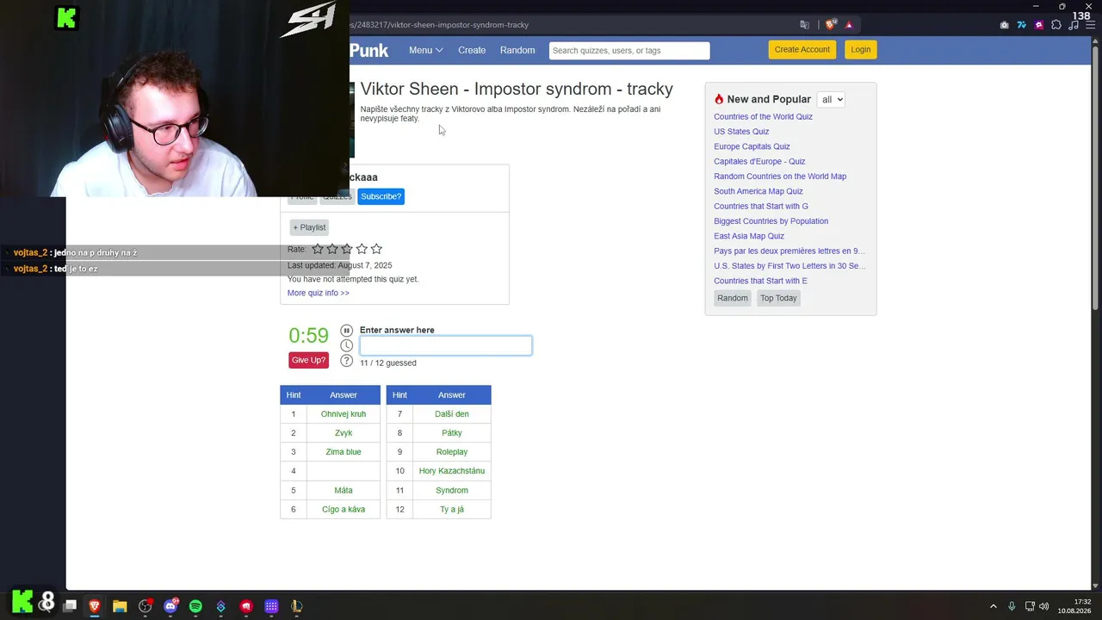Open Brave browser from the taskbar
Screen dimensions: 1102x620
(x=95, y=606)
